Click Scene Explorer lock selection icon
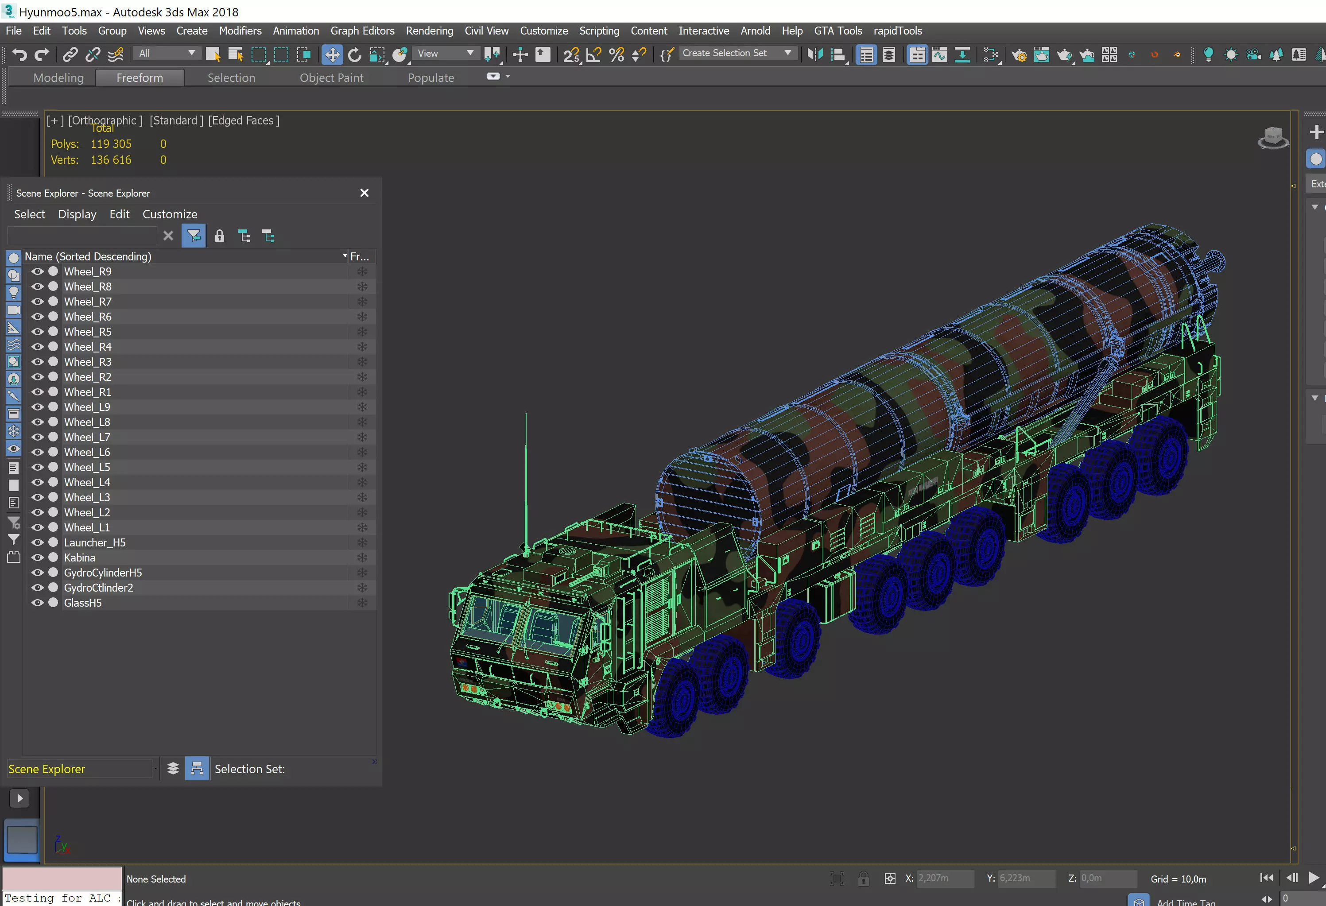This screenshot has width=1326, height=906. coord(220,236)
